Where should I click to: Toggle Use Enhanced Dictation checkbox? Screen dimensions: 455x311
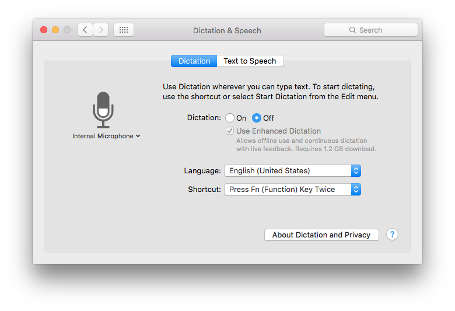coord(230,131)
